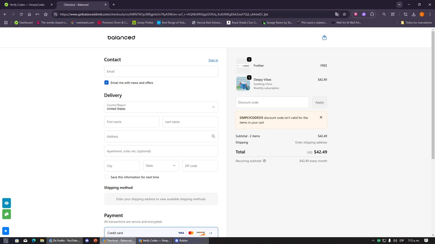Image resolution: width=435 pixels, height=244 pixels.
Task: Expand the +3 more card brands
Action: (210, 233)
